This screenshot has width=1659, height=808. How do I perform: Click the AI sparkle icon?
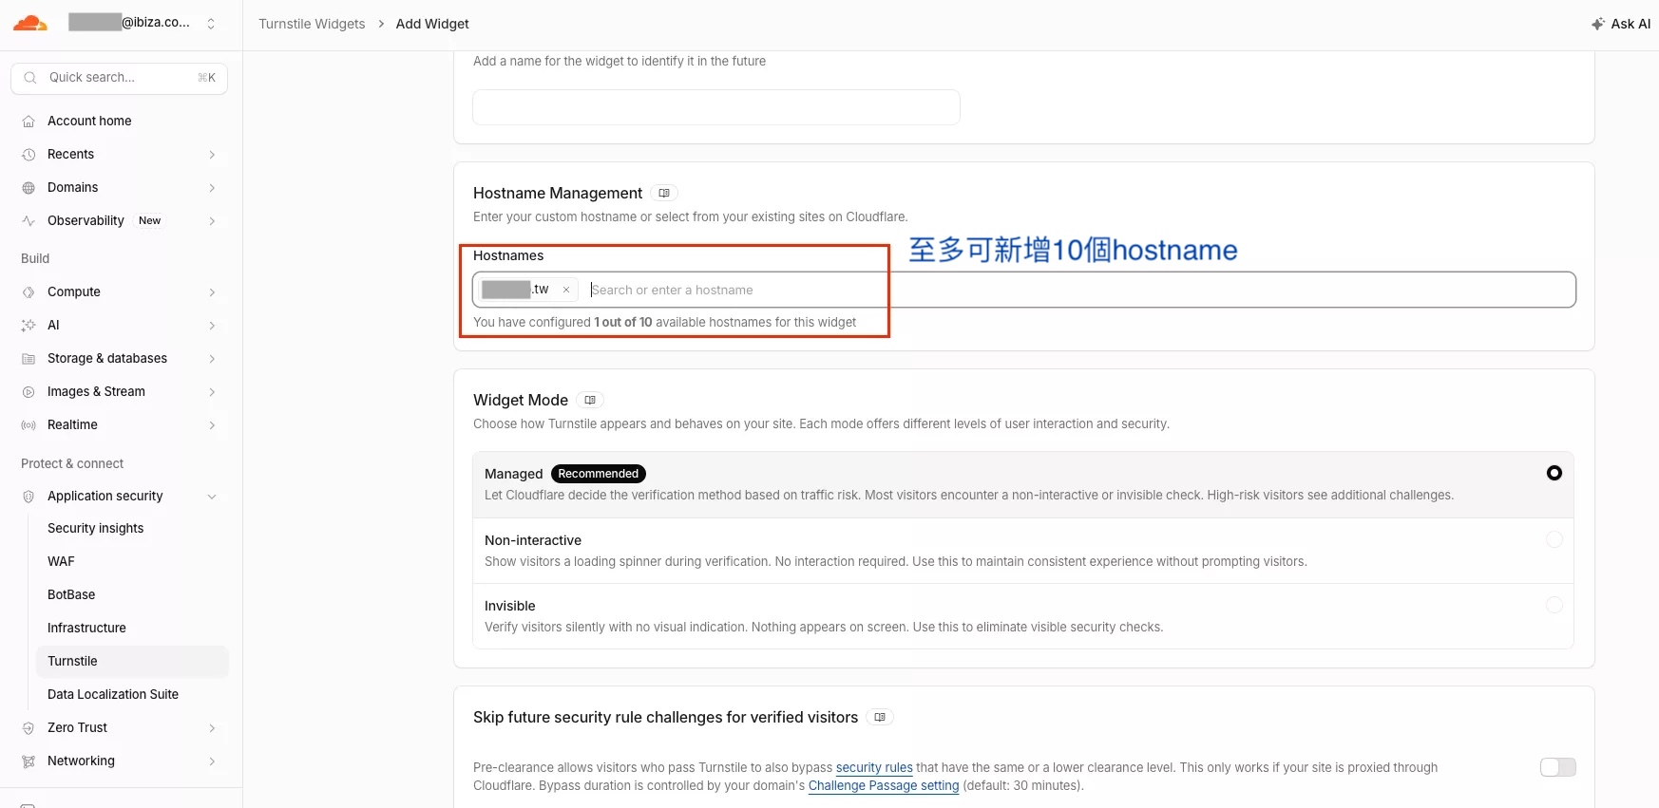(29, 326)
